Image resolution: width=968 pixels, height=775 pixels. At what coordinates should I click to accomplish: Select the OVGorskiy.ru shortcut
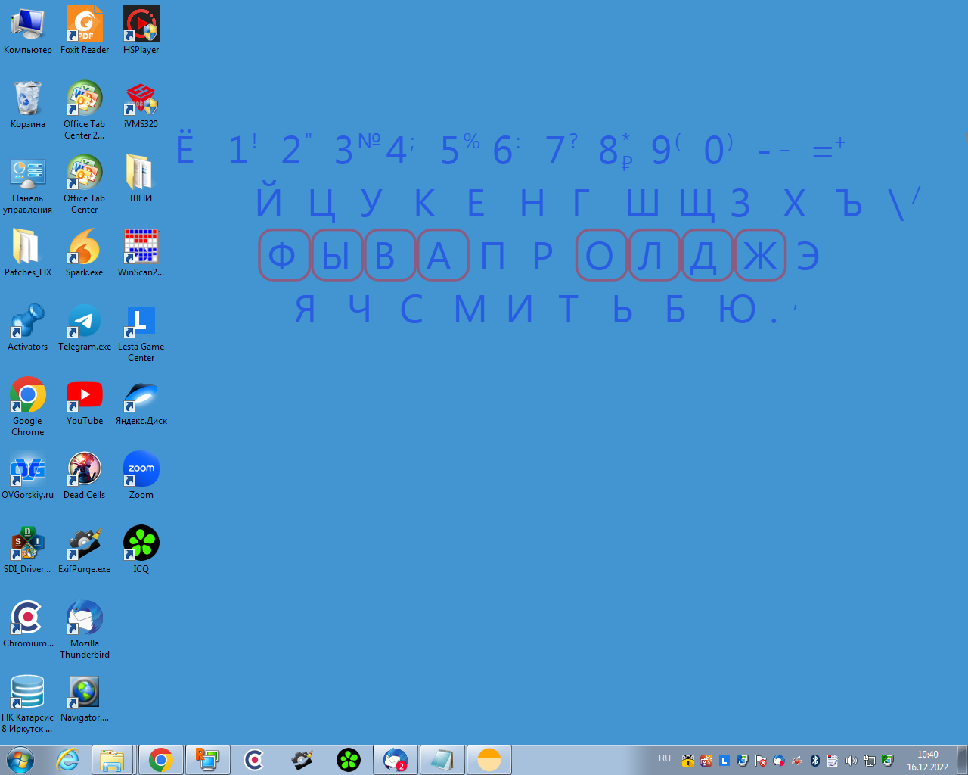28,476
